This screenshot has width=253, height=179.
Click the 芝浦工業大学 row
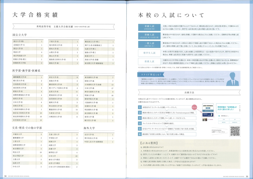point(64,134)
